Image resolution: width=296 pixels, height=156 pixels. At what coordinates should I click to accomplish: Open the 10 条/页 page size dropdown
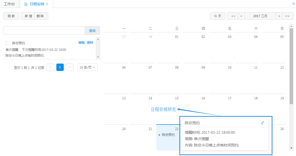[x=87, y=67]
